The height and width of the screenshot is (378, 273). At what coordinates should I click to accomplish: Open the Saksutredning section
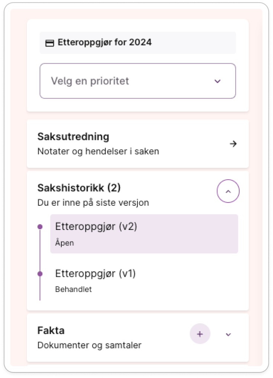[138, 144]
